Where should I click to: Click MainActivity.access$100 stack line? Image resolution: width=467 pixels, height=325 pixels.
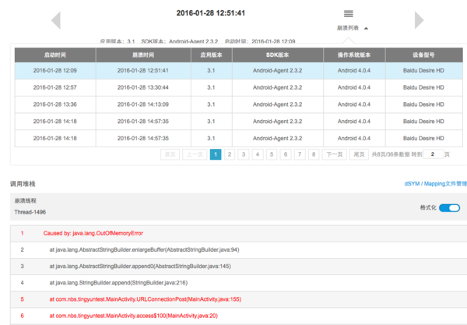tap(133, 315)
